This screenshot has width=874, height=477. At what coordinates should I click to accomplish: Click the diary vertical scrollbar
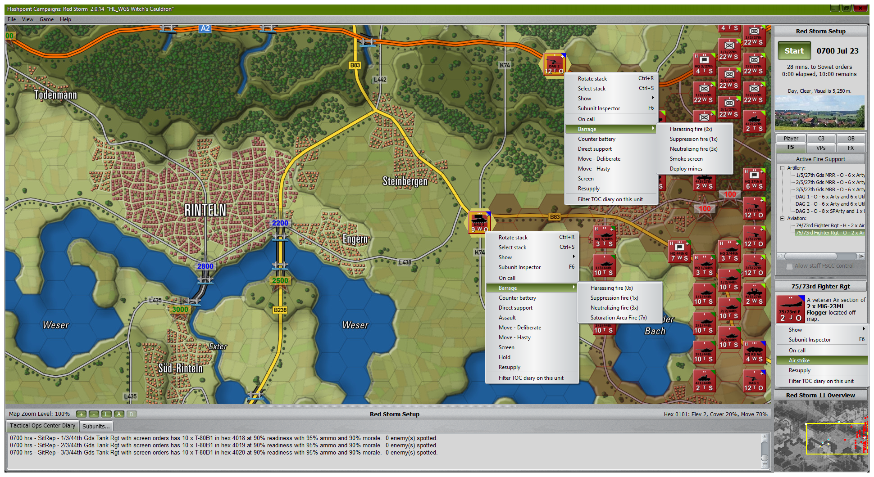765,451
